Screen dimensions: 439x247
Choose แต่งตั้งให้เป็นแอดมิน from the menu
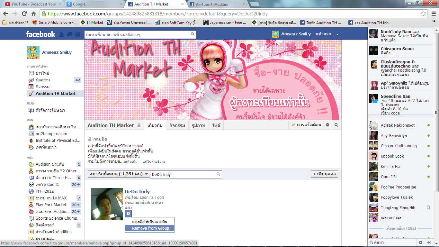point(150,222)
